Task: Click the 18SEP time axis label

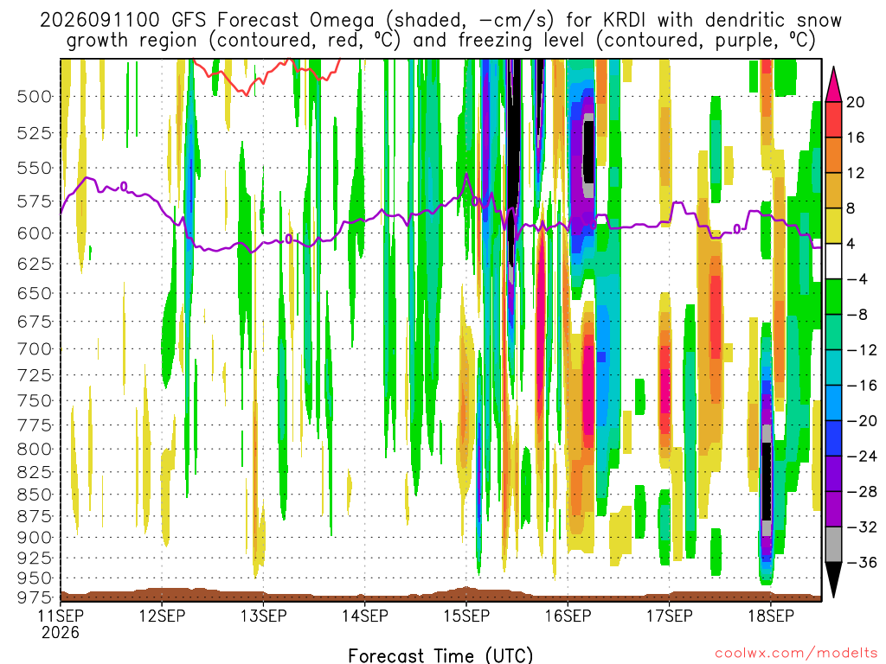Action: click(x=771, y=616)
